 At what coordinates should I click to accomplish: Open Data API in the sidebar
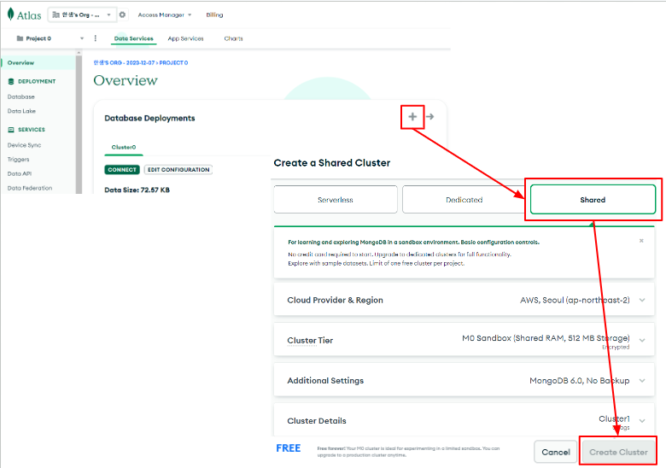click(19, 173)
